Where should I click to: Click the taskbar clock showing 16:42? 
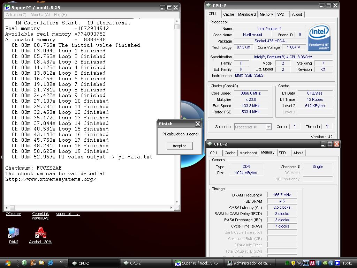click(x=347, y=263)
